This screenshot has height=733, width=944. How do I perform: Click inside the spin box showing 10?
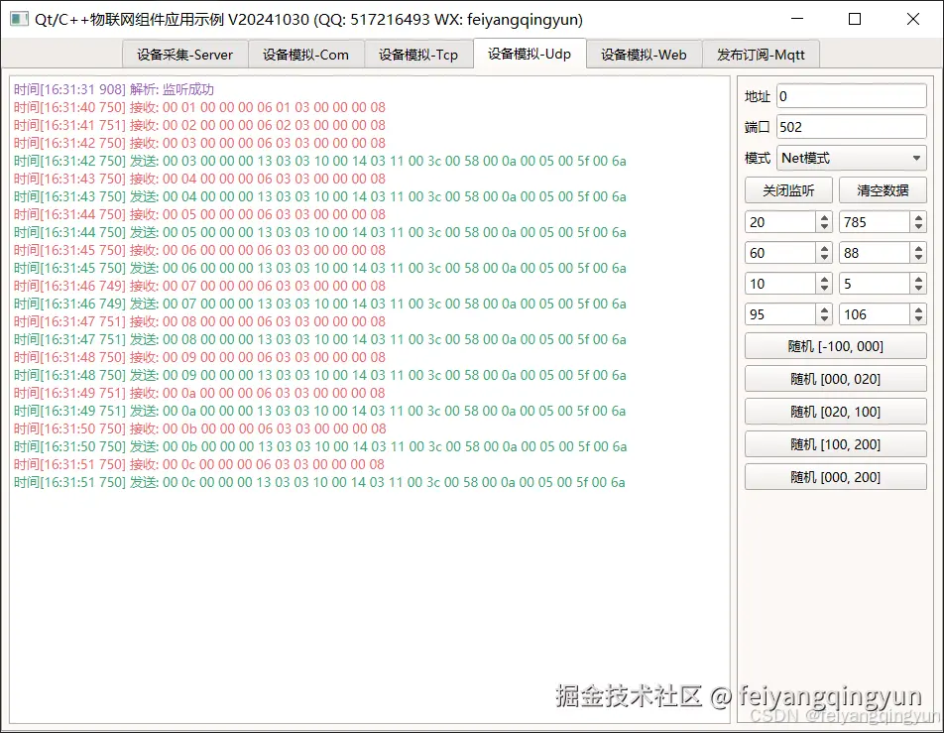pyautogui.click(x=780, y=284)
